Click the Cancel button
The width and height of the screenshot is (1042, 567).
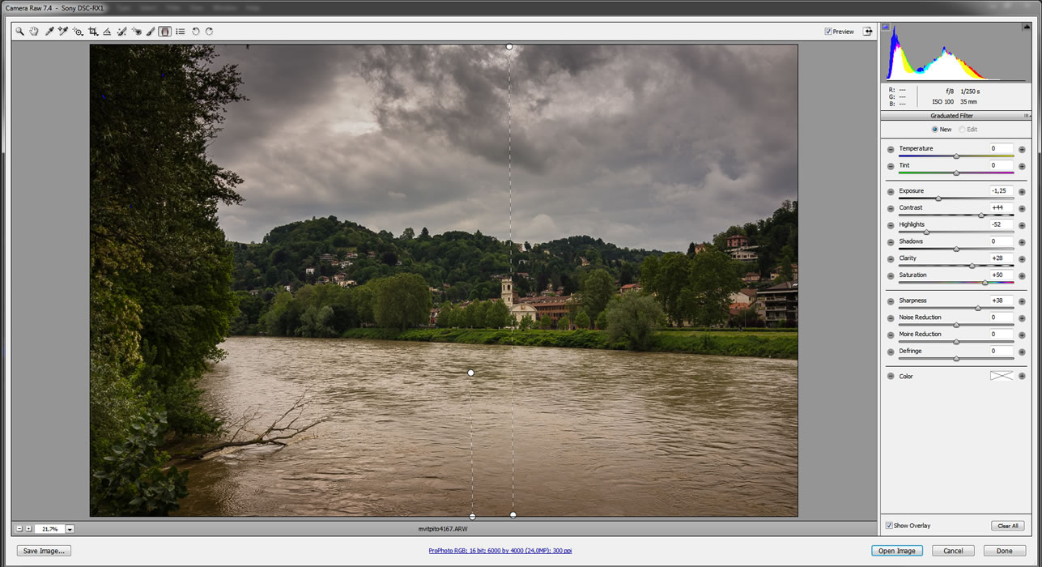coord(953,551)
